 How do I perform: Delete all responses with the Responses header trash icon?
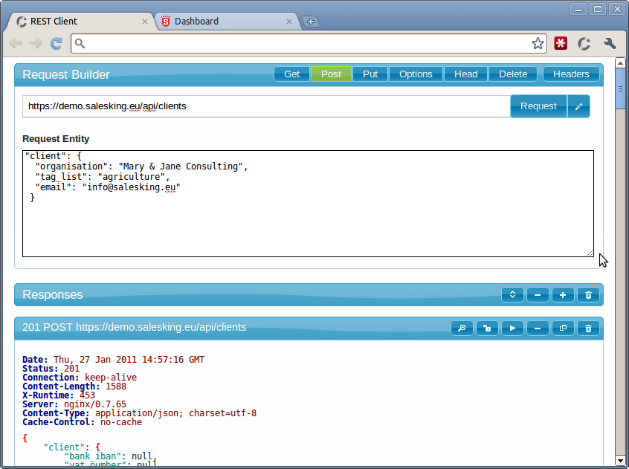click(588, 295)
